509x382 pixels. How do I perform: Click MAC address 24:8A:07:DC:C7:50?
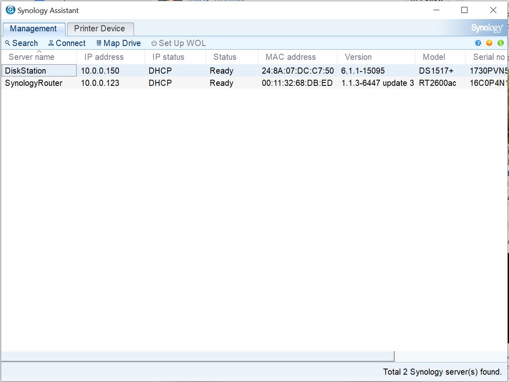(x=298, y=71)
